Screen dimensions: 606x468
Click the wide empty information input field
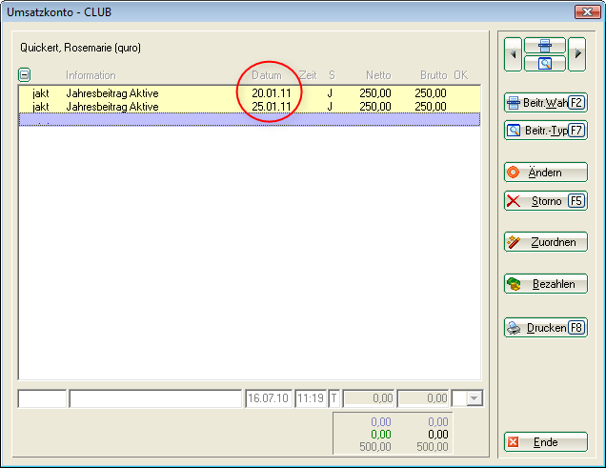pos(155,398)
